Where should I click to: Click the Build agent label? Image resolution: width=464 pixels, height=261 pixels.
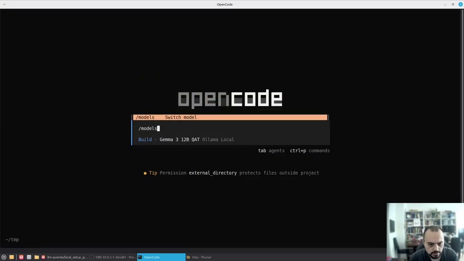pyautogui.click(x=145, y=140)
